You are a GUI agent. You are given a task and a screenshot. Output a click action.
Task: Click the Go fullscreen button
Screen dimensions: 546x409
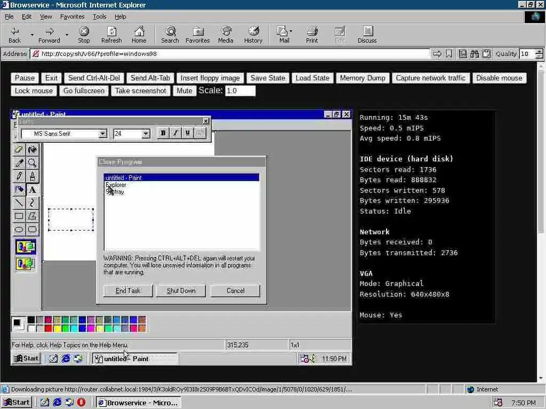[84, 91]
